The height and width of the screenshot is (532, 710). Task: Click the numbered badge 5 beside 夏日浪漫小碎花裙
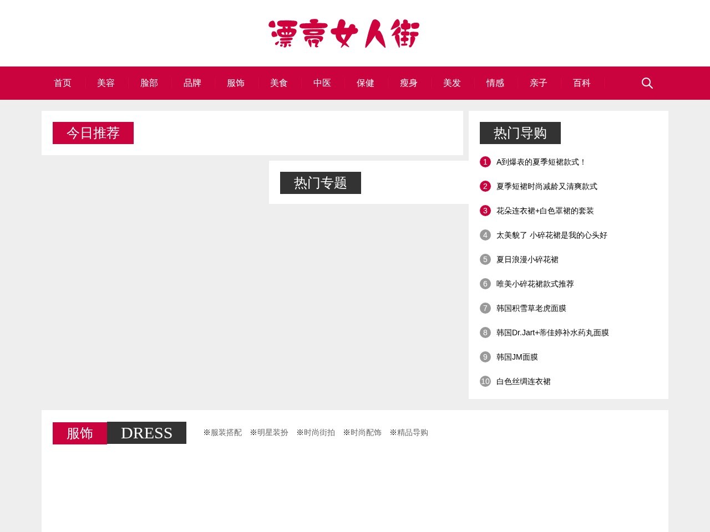point(485,259)
